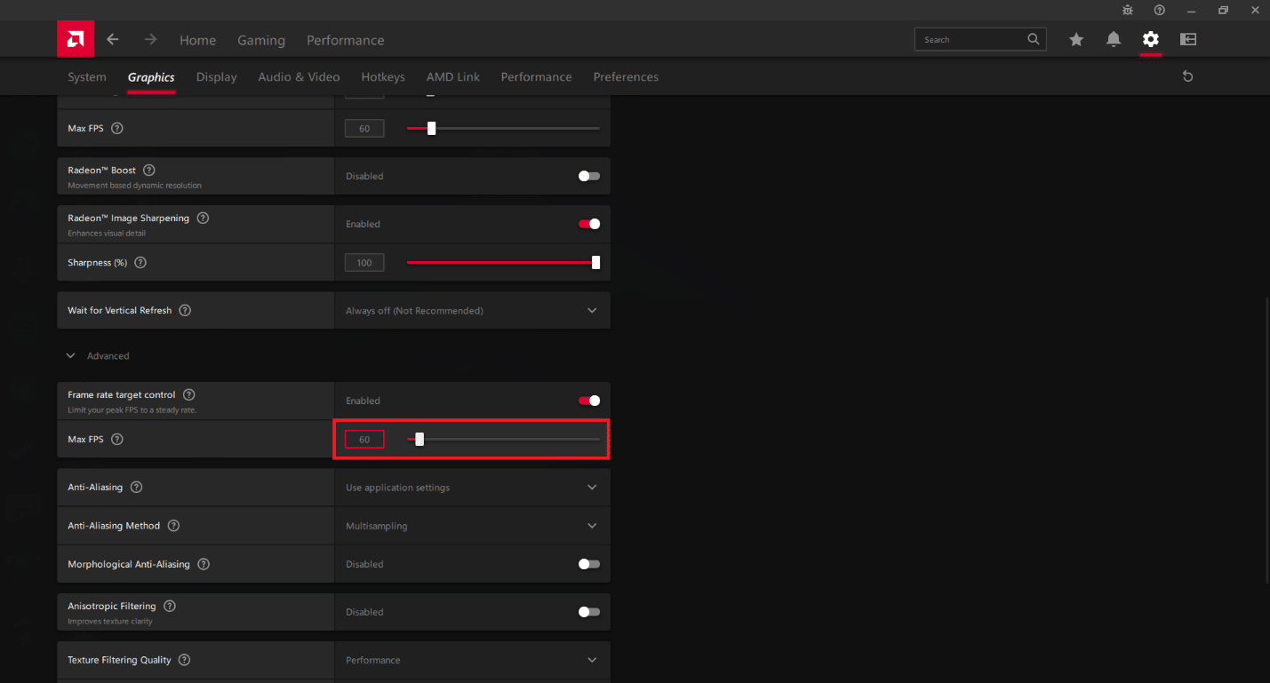Image resolution: width=1270 pixels, height=683 pixels.
Task: Go forward with the right arrow
Action: 151,39
